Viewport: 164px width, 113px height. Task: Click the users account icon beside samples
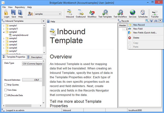pos(31,14)
